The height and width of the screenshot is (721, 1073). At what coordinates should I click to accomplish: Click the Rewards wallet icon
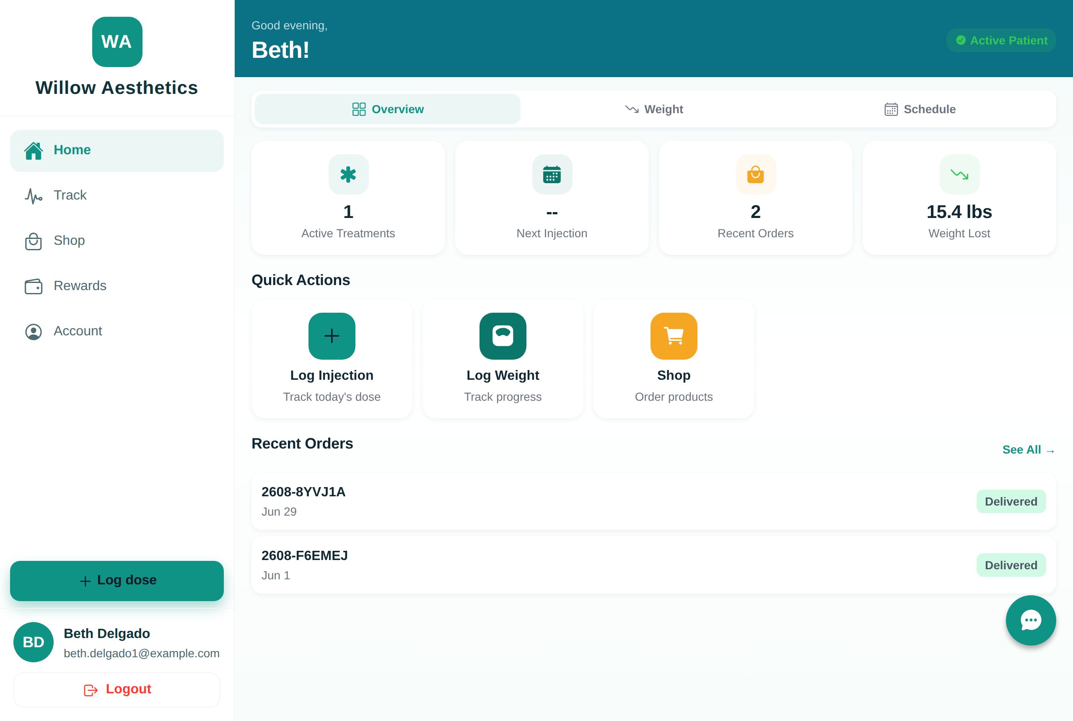point(34,286)
